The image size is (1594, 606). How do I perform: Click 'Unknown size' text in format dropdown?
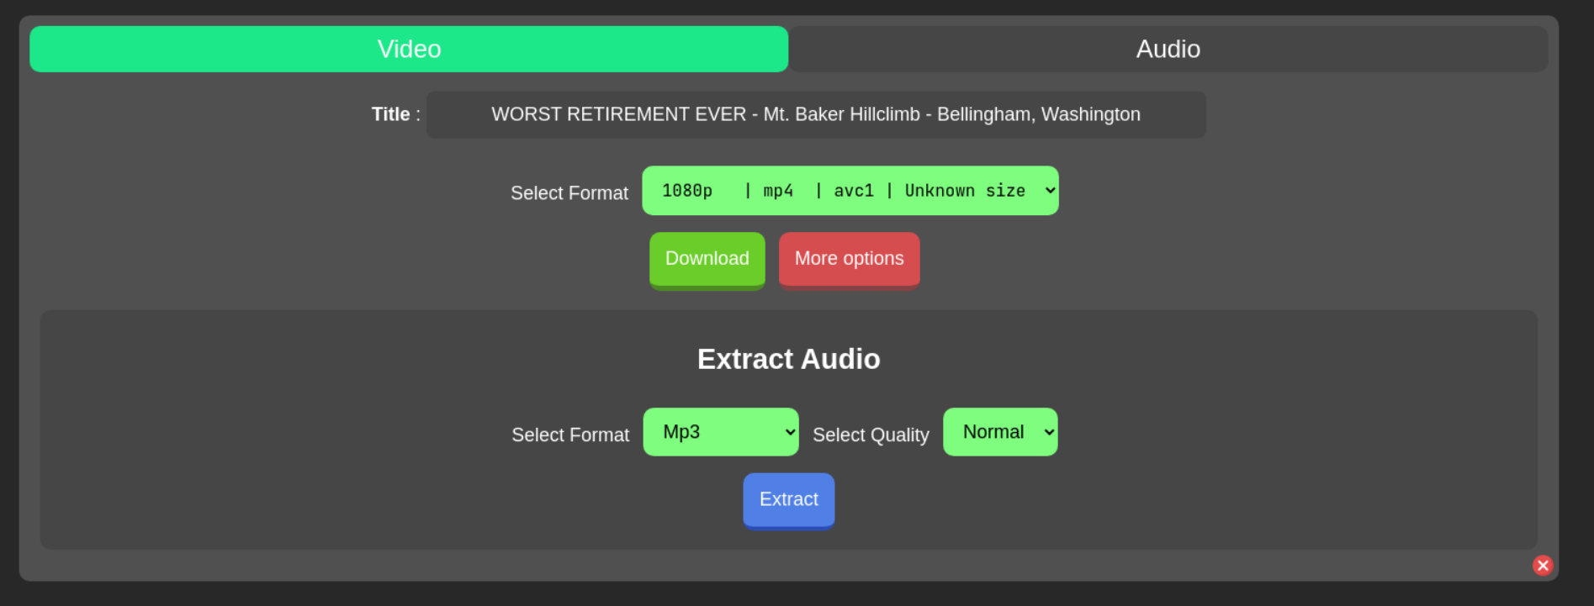click(965, 191)
